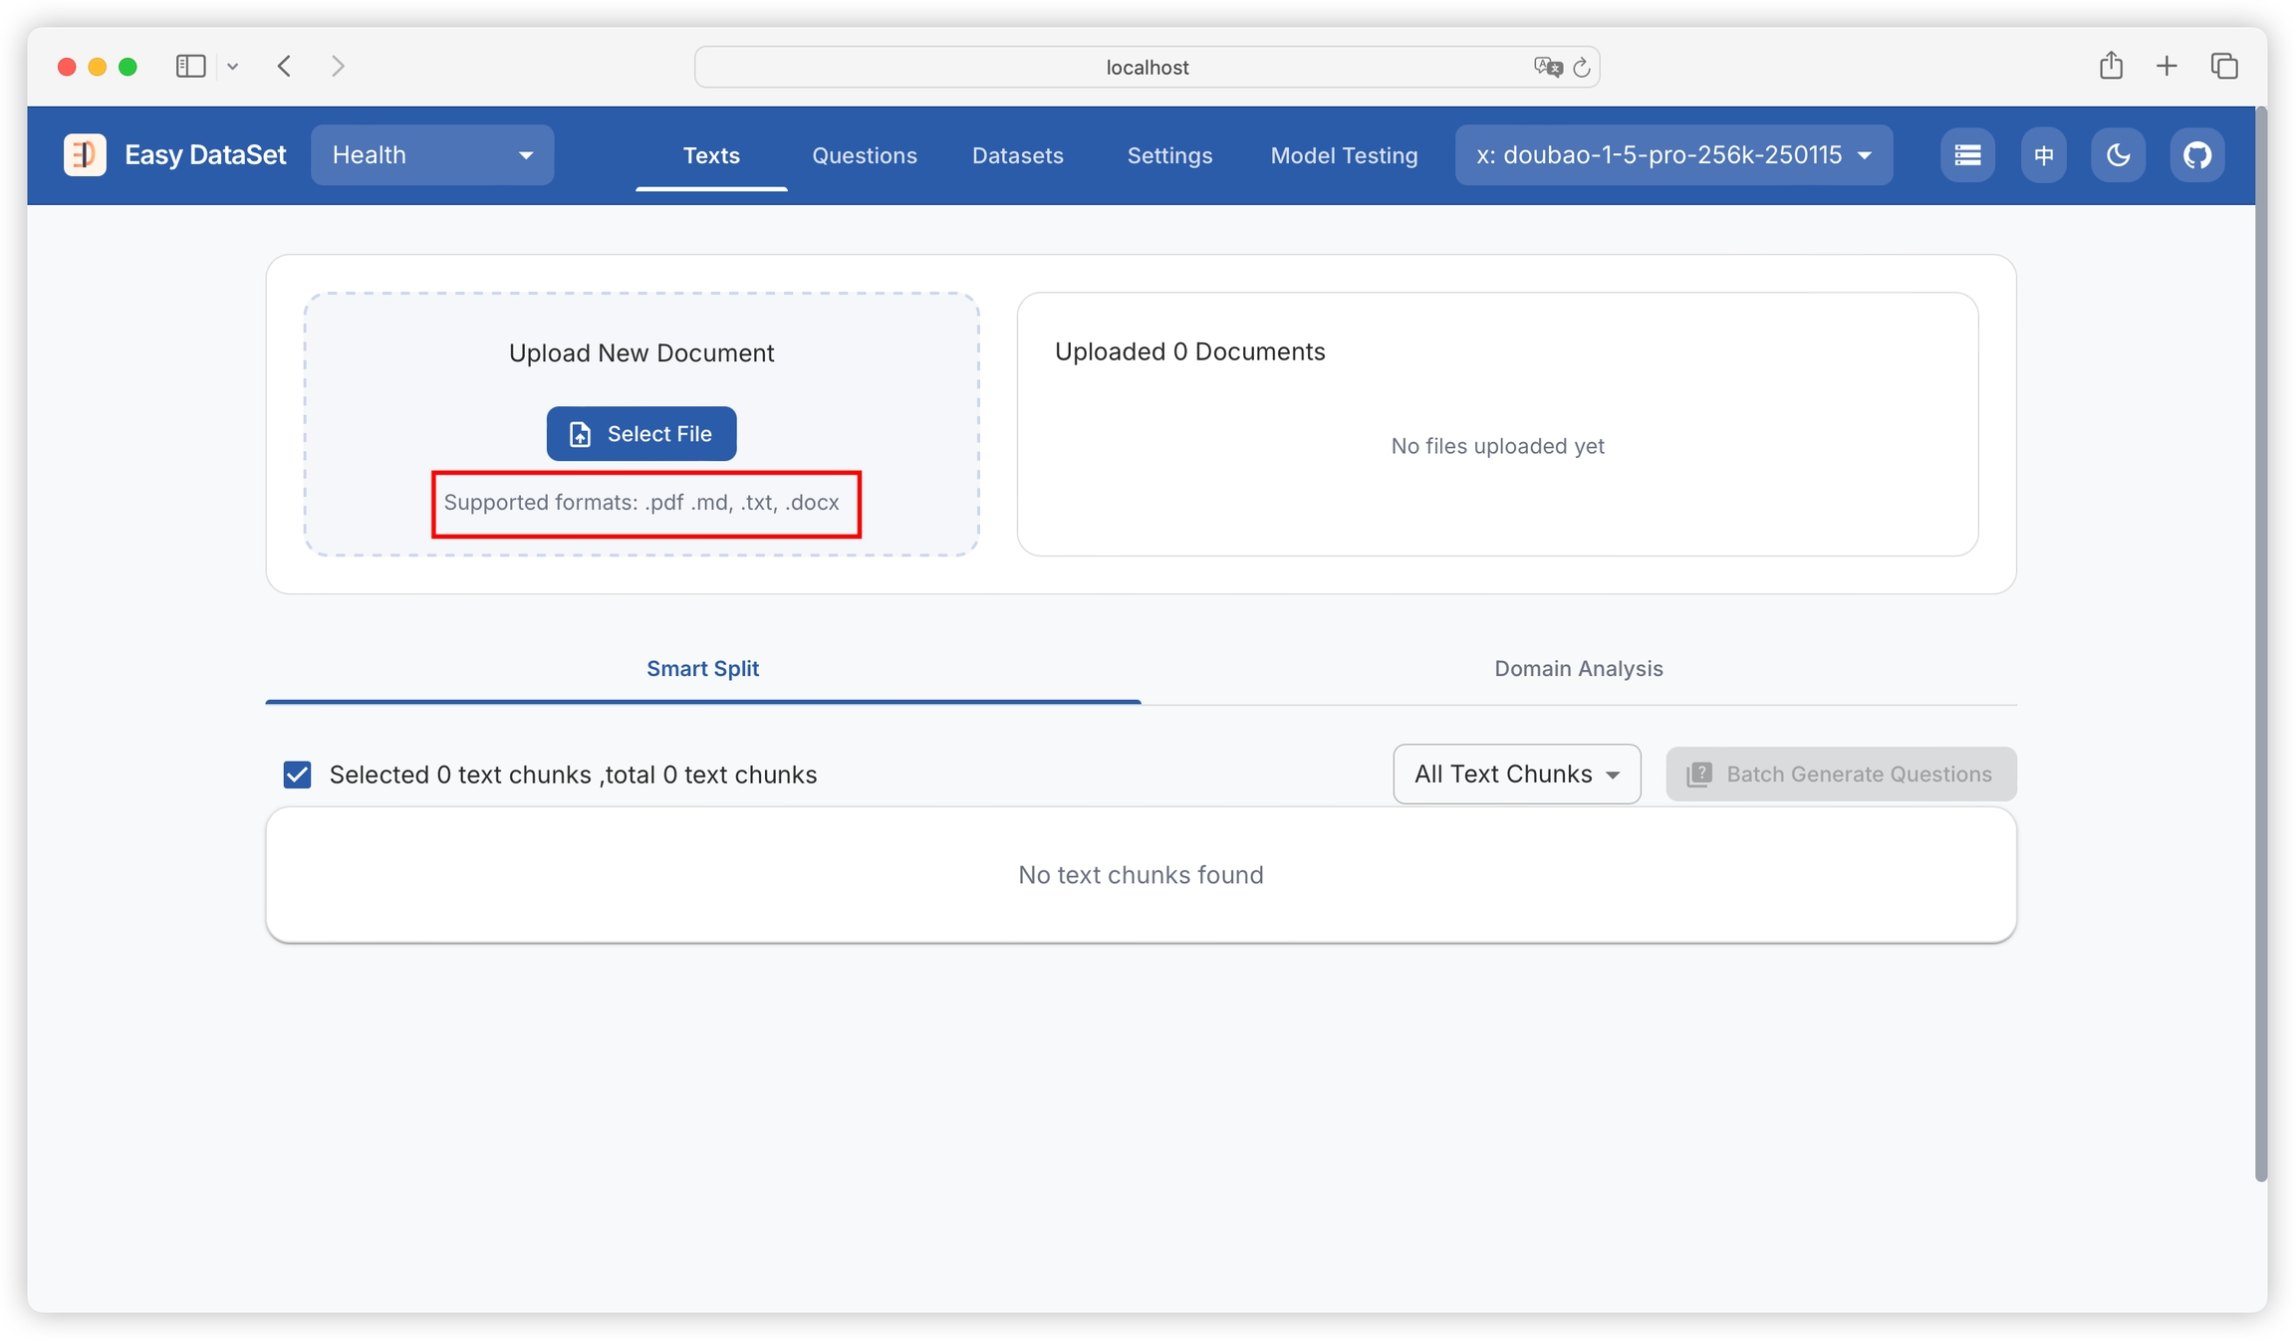Click the localhost address bar
Screen dimensions: 2295x1340
pos(1146,67)
